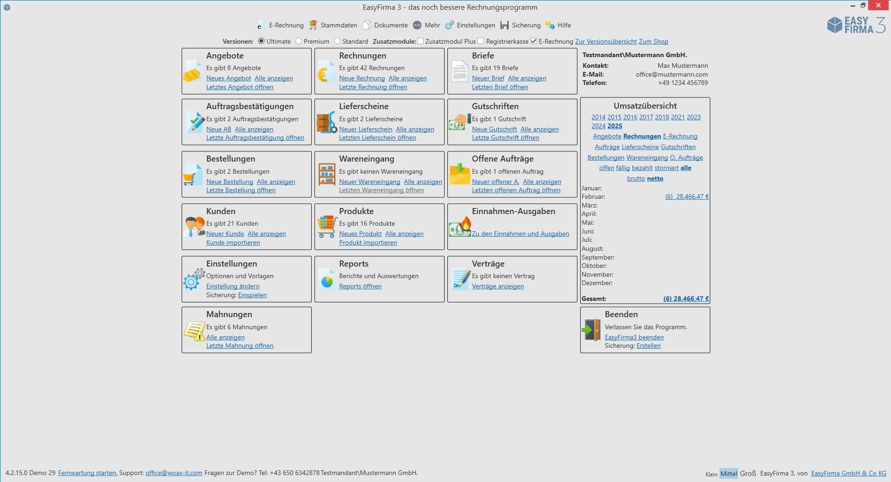
Task: Open the Stammdaten menu
Action: [x=333, y=25]
